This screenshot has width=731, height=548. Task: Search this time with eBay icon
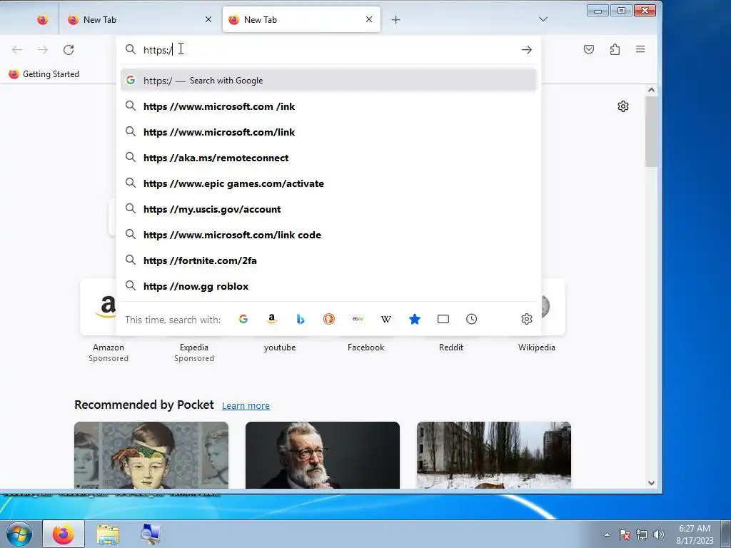[x=358, y=319]
